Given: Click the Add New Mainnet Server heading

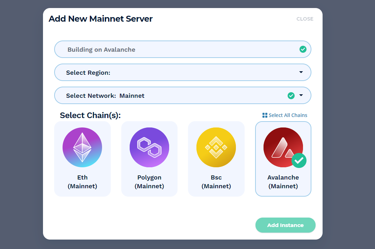Looking at the screenshot, I should (x=100, y=19).
